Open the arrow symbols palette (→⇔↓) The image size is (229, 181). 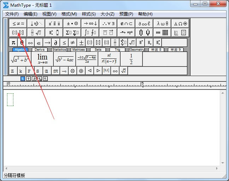point(90,24)
